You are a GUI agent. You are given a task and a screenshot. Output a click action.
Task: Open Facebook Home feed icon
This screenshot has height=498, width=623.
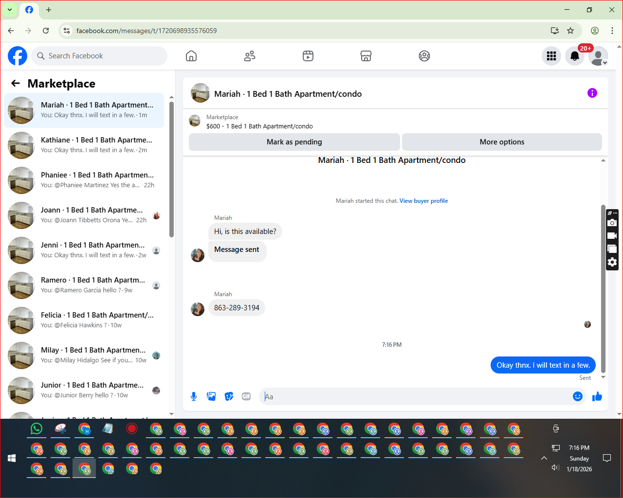pos(191,56)
